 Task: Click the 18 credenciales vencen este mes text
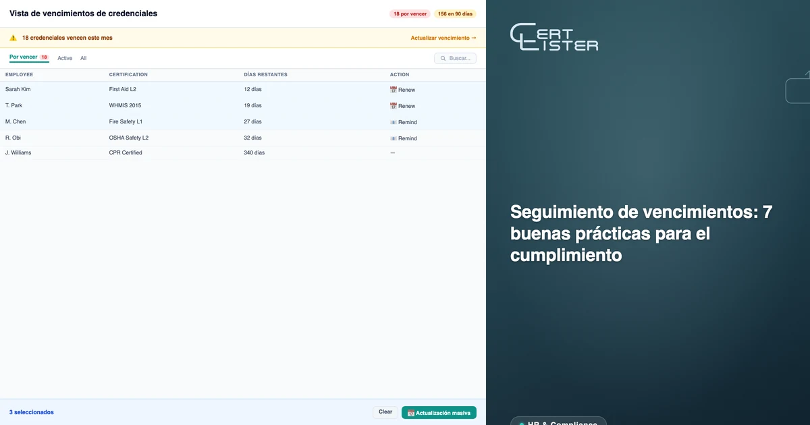tap(67, 38)
